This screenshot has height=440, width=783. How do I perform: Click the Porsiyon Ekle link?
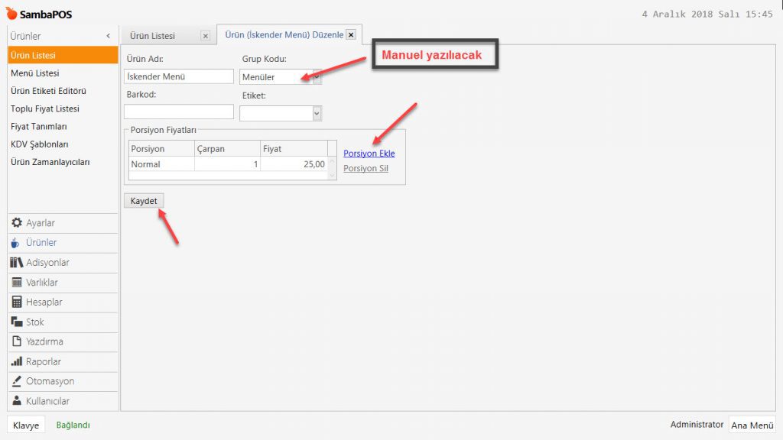(369, 154)
